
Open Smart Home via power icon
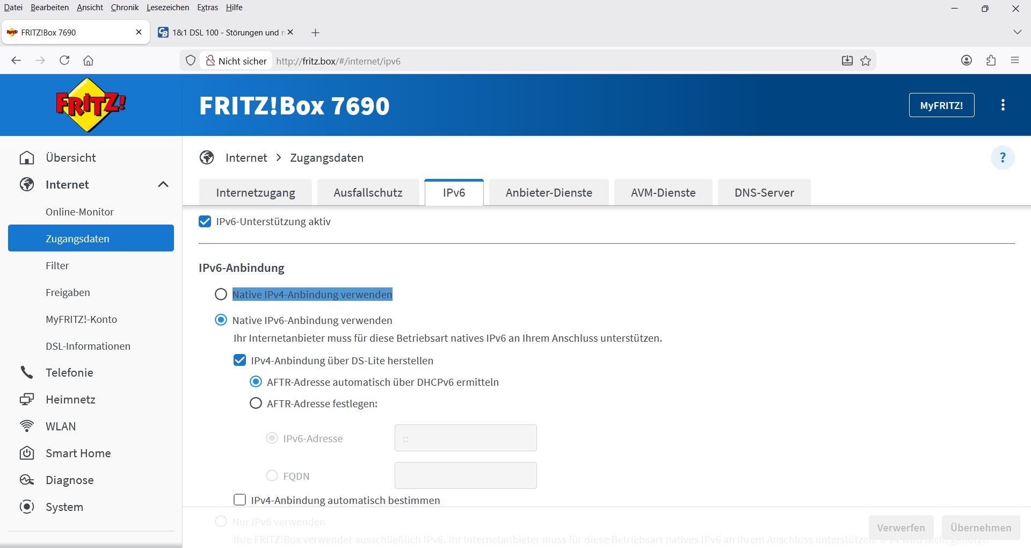point(27,453)
